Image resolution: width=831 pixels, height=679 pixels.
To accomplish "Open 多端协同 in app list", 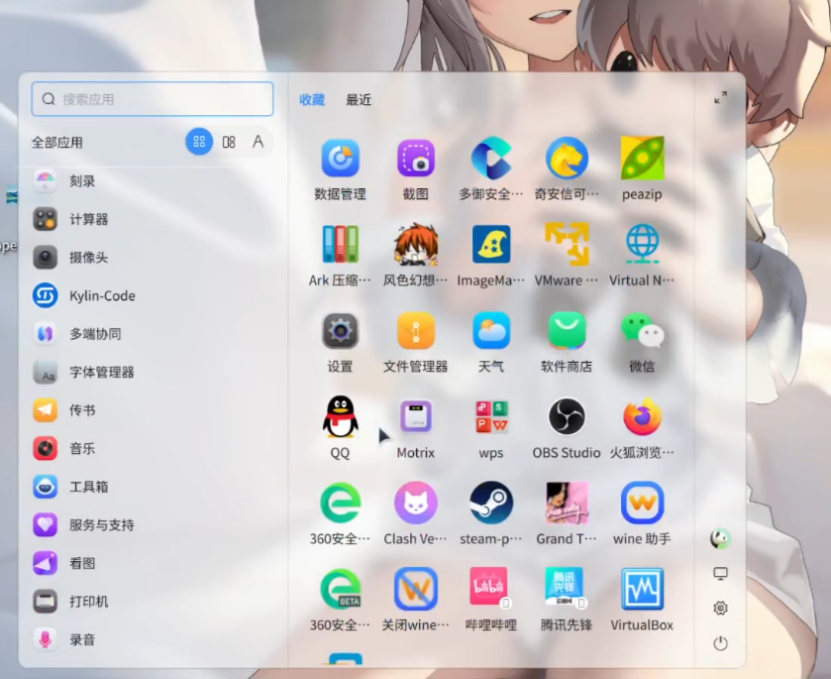I will click(153, 334).
